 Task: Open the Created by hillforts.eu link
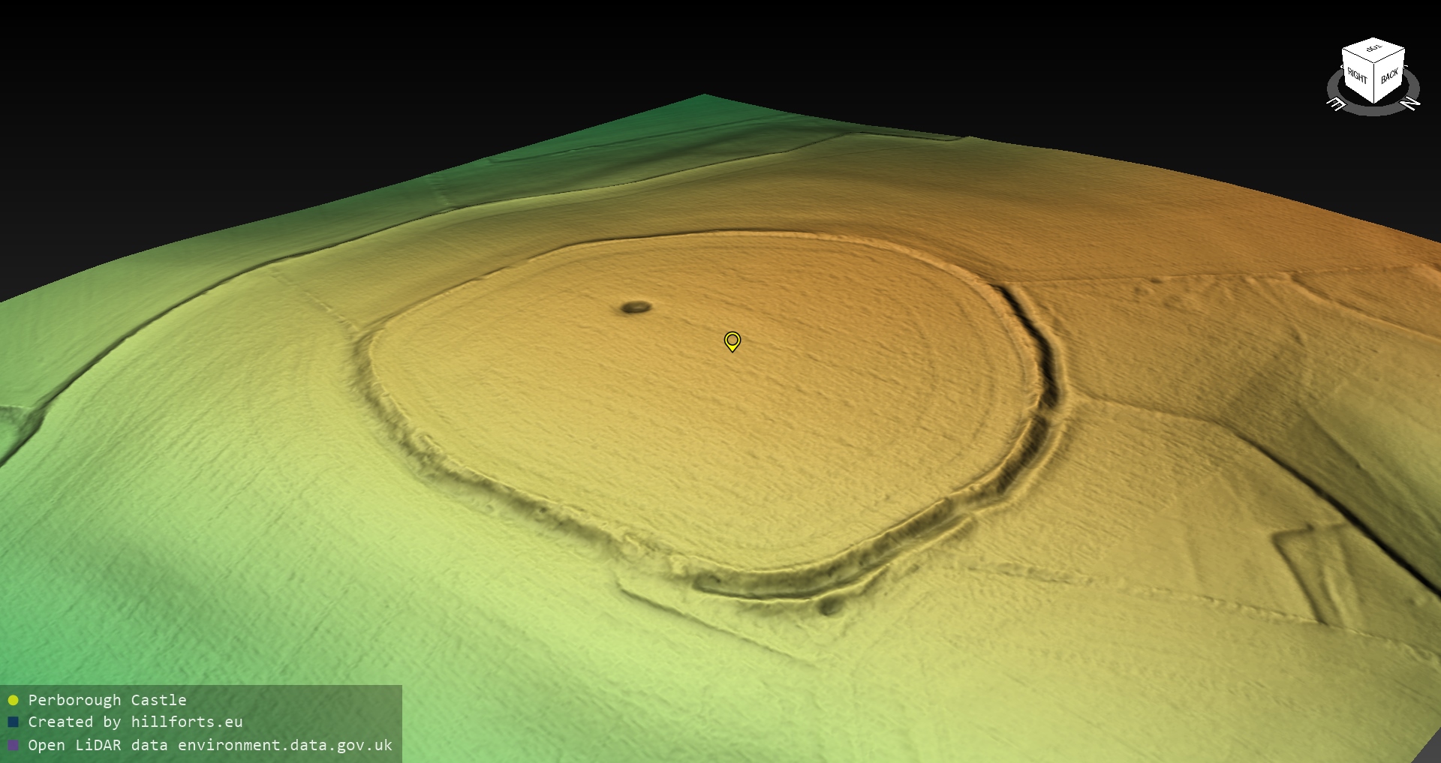(x=135, y=722)
